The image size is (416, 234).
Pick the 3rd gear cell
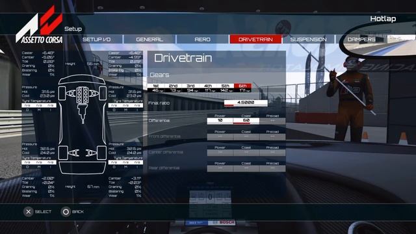pyautogui.click(x=190, y=88)
